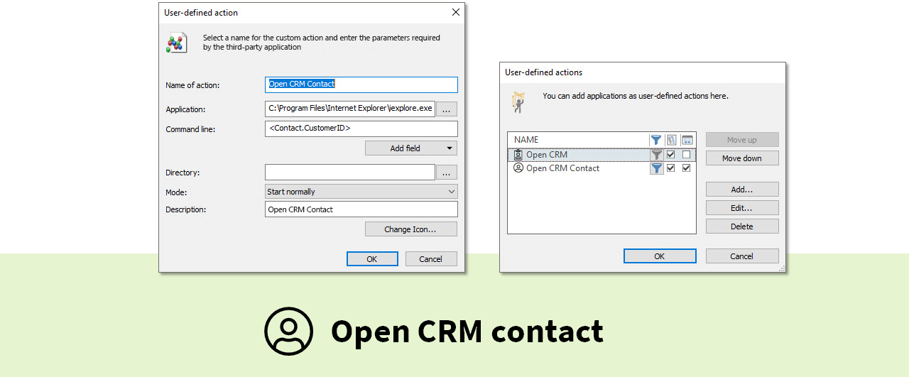Click the Move down button
This screenshot has width=909, height=377.
(x=741, y=158)
